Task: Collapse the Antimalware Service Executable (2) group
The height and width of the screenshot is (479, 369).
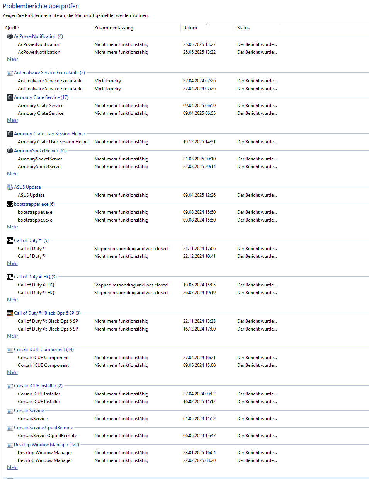Action: pos(49,73)
